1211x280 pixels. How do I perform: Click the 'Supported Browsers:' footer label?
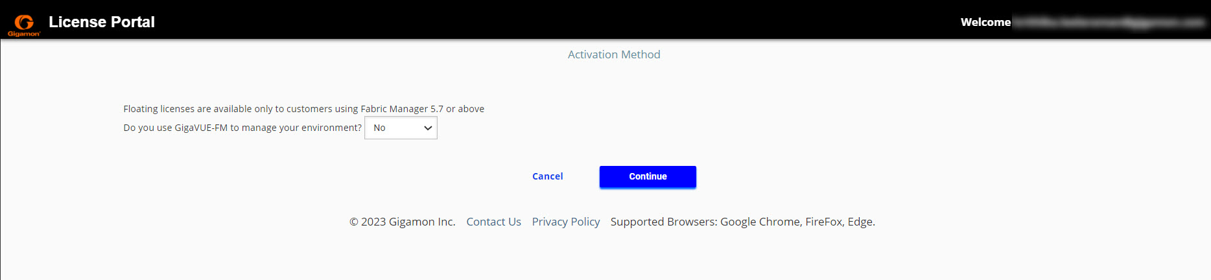click(664, 222)
